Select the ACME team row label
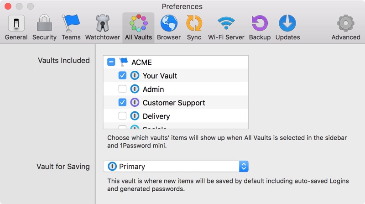365x204 pixels. (x=141, y=62)
